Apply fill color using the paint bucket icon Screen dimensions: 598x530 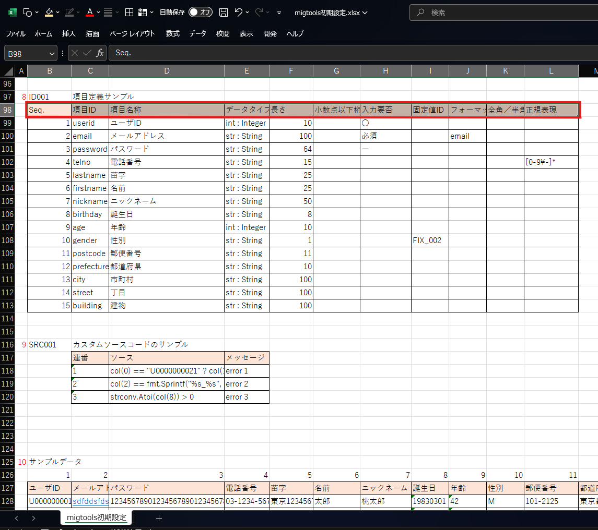[x=48, y=13]
